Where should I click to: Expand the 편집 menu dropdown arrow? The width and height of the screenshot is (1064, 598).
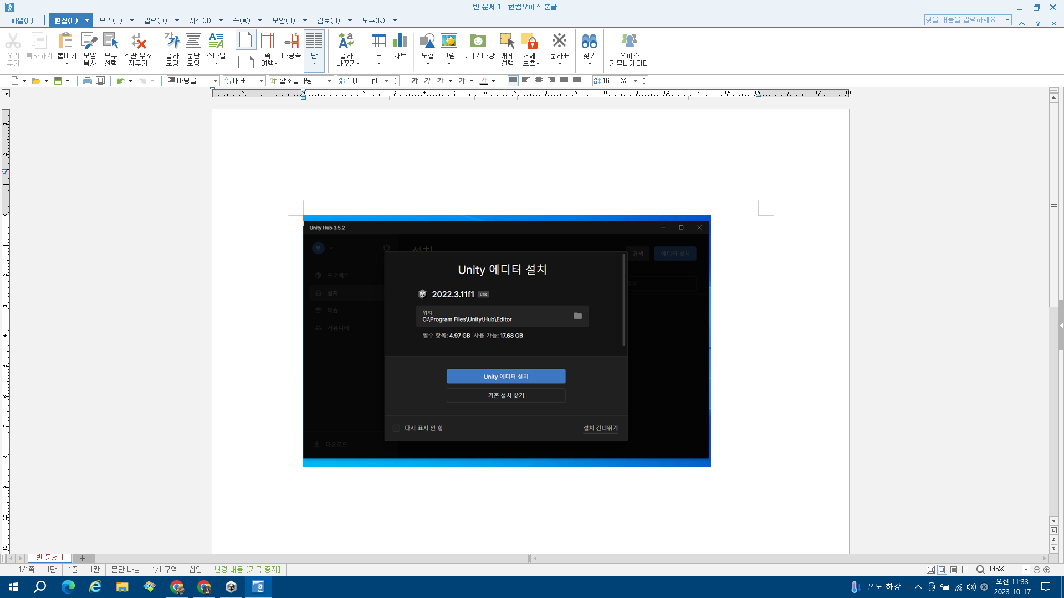[87, 20]
